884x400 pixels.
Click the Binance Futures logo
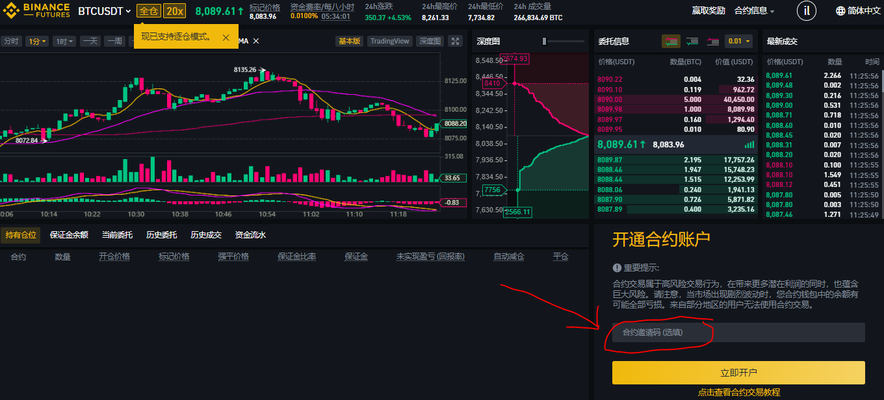36,10
